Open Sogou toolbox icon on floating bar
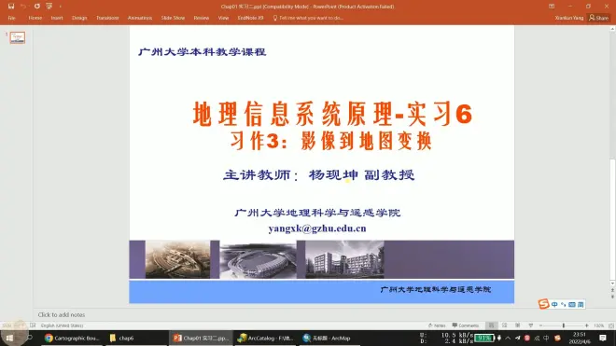This screenshot has width=616, height=346. [x=581, y=304]
